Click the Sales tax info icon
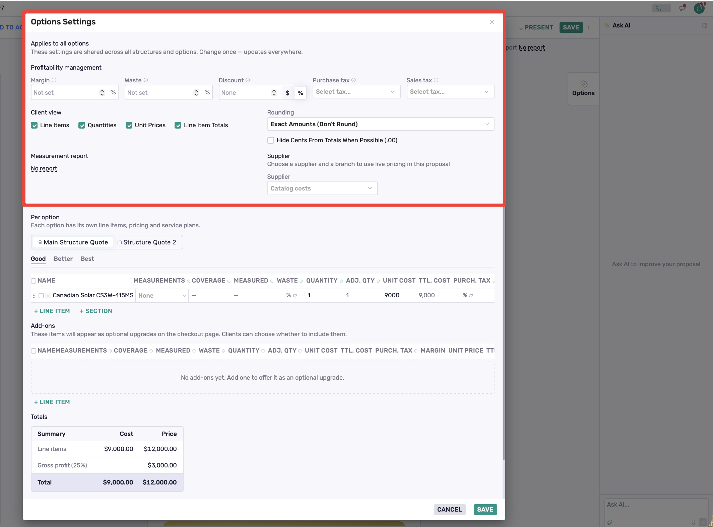The image size is (713, 527). coord(436,80)
